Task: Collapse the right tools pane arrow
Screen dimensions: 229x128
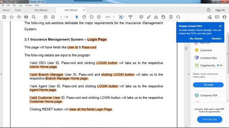Action: point(189,74)
